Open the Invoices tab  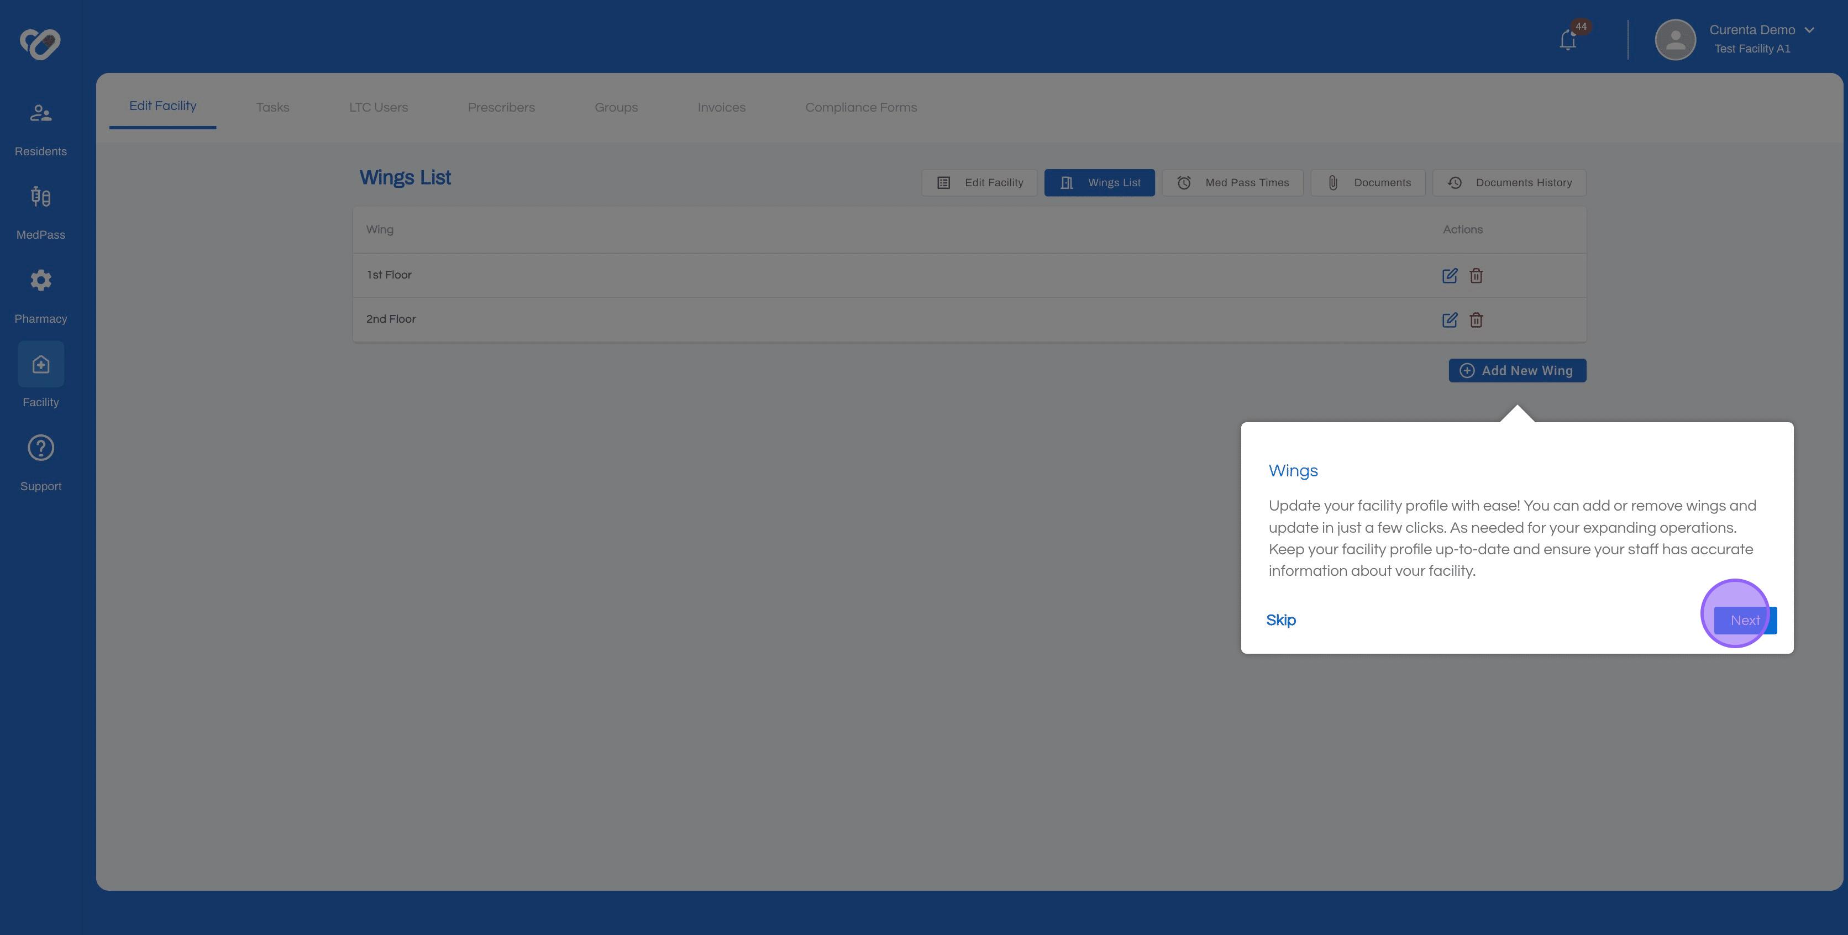pyautogui.click(x=721, y=108)
